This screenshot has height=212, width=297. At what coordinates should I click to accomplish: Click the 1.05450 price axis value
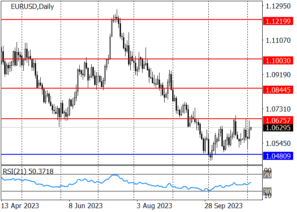278,143
